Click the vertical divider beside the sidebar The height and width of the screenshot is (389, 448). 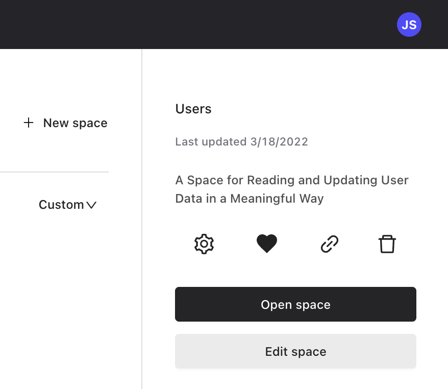[142, 218]
